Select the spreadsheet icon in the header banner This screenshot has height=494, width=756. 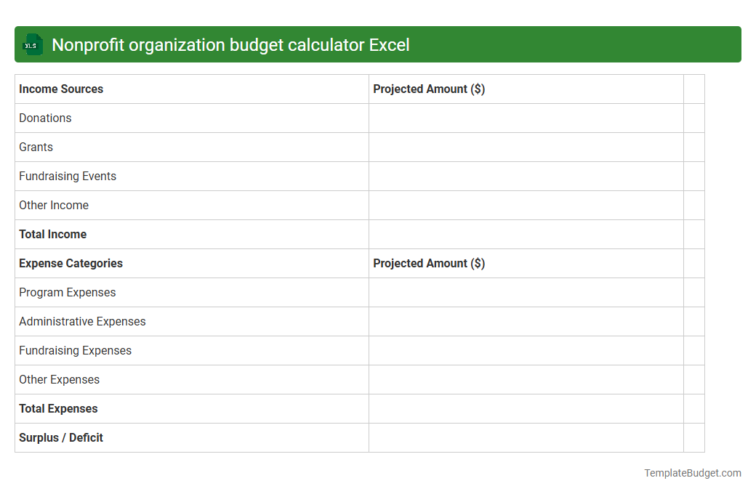click(x=32, y=44)
